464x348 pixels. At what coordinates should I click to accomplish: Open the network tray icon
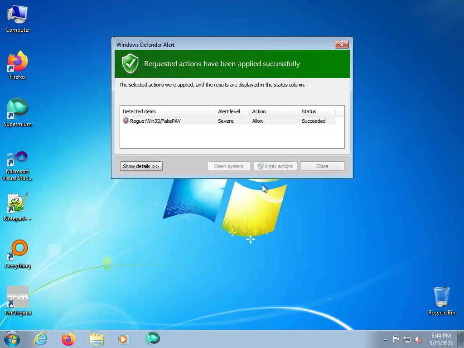[x=407, y=339]
